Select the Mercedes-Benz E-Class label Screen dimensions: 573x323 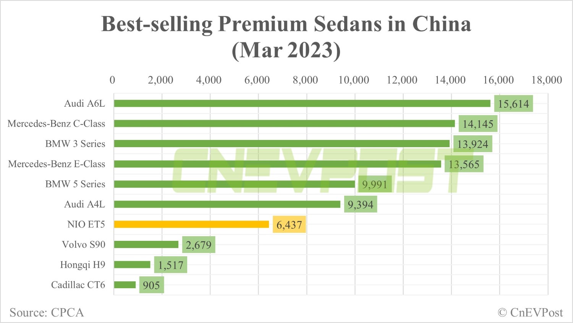click(x=57, y=164)
